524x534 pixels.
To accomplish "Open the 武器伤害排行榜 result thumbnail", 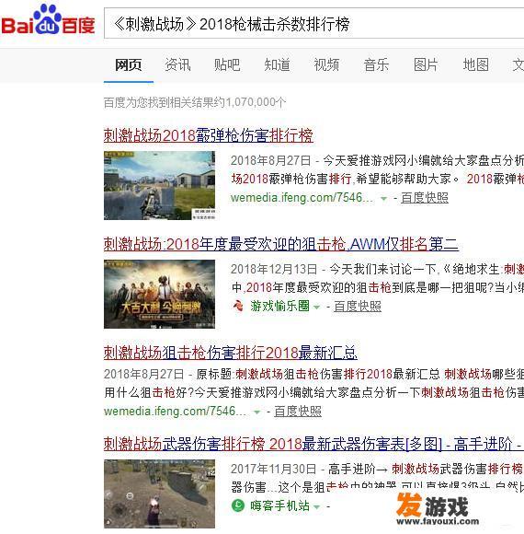I will point(159,493).
